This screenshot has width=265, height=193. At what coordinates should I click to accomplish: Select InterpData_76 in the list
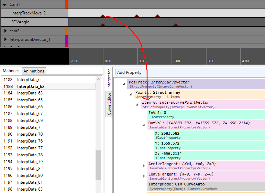point(49,141)
